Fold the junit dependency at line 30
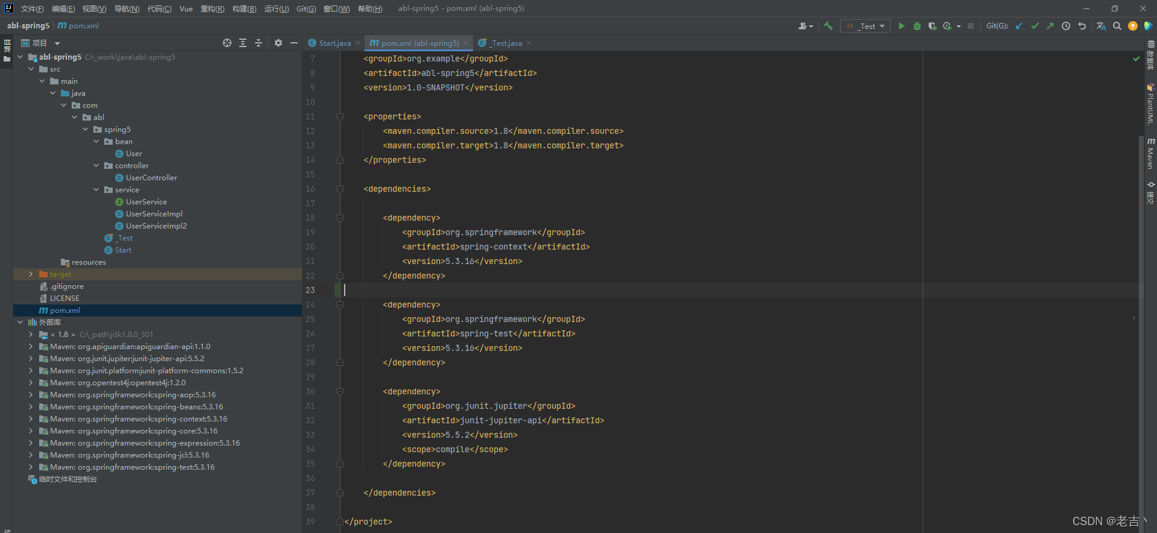Viewport: 1157px width, 533px height. point(340,391)
